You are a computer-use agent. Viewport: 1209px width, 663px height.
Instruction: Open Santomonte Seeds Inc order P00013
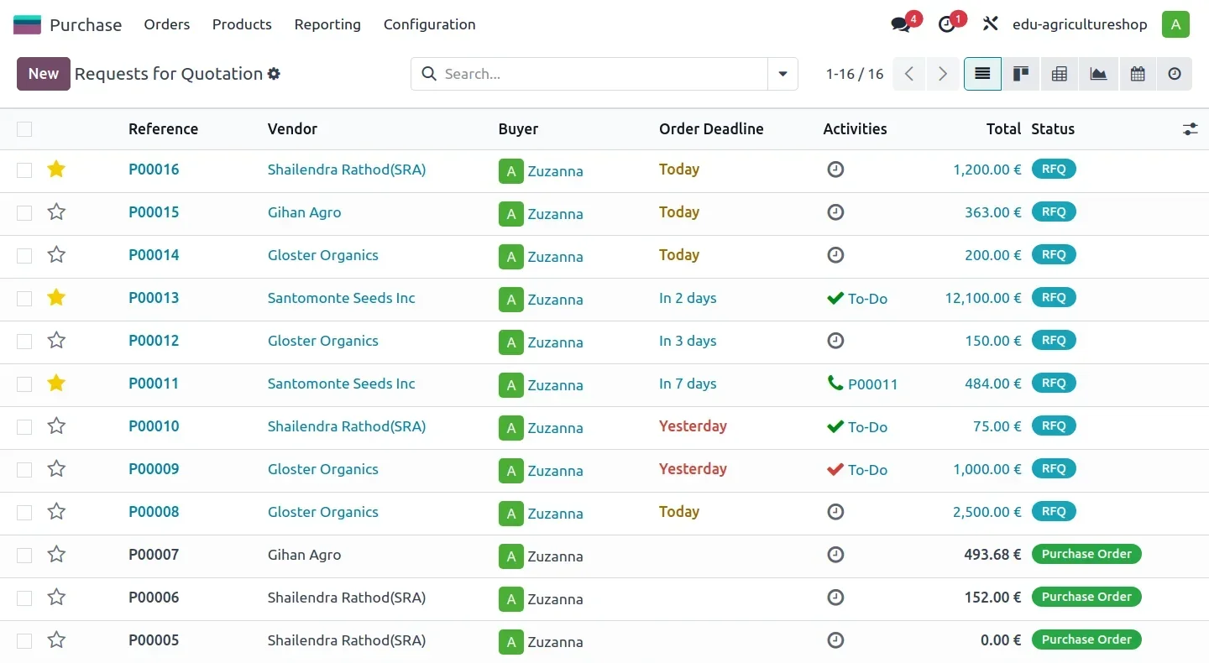[154, 298]
